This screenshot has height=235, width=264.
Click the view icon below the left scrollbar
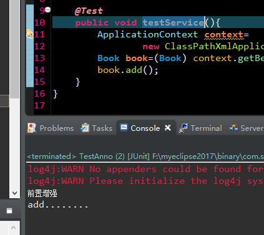[9, 211]
